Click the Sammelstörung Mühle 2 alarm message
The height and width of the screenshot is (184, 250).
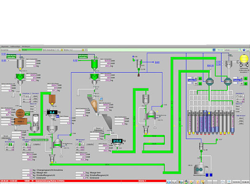pos(50,181)
